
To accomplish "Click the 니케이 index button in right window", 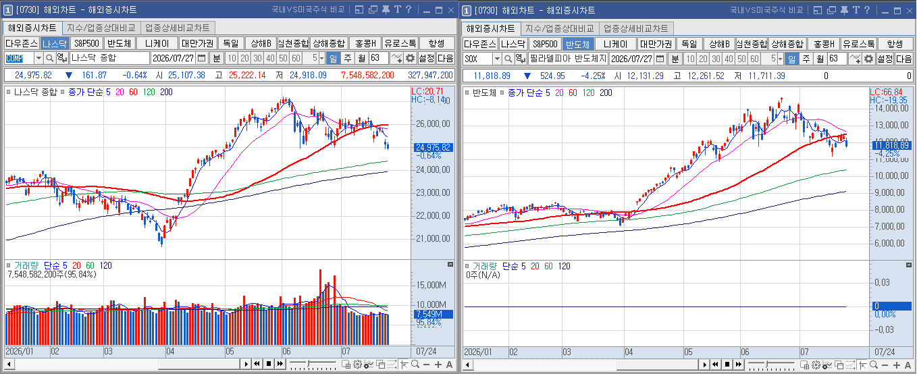I will 614,43.
